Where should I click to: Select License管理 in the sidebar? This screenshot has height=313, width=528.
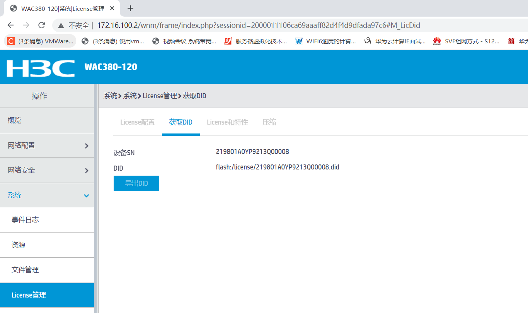pyautogui.click(x=47, y=295)
